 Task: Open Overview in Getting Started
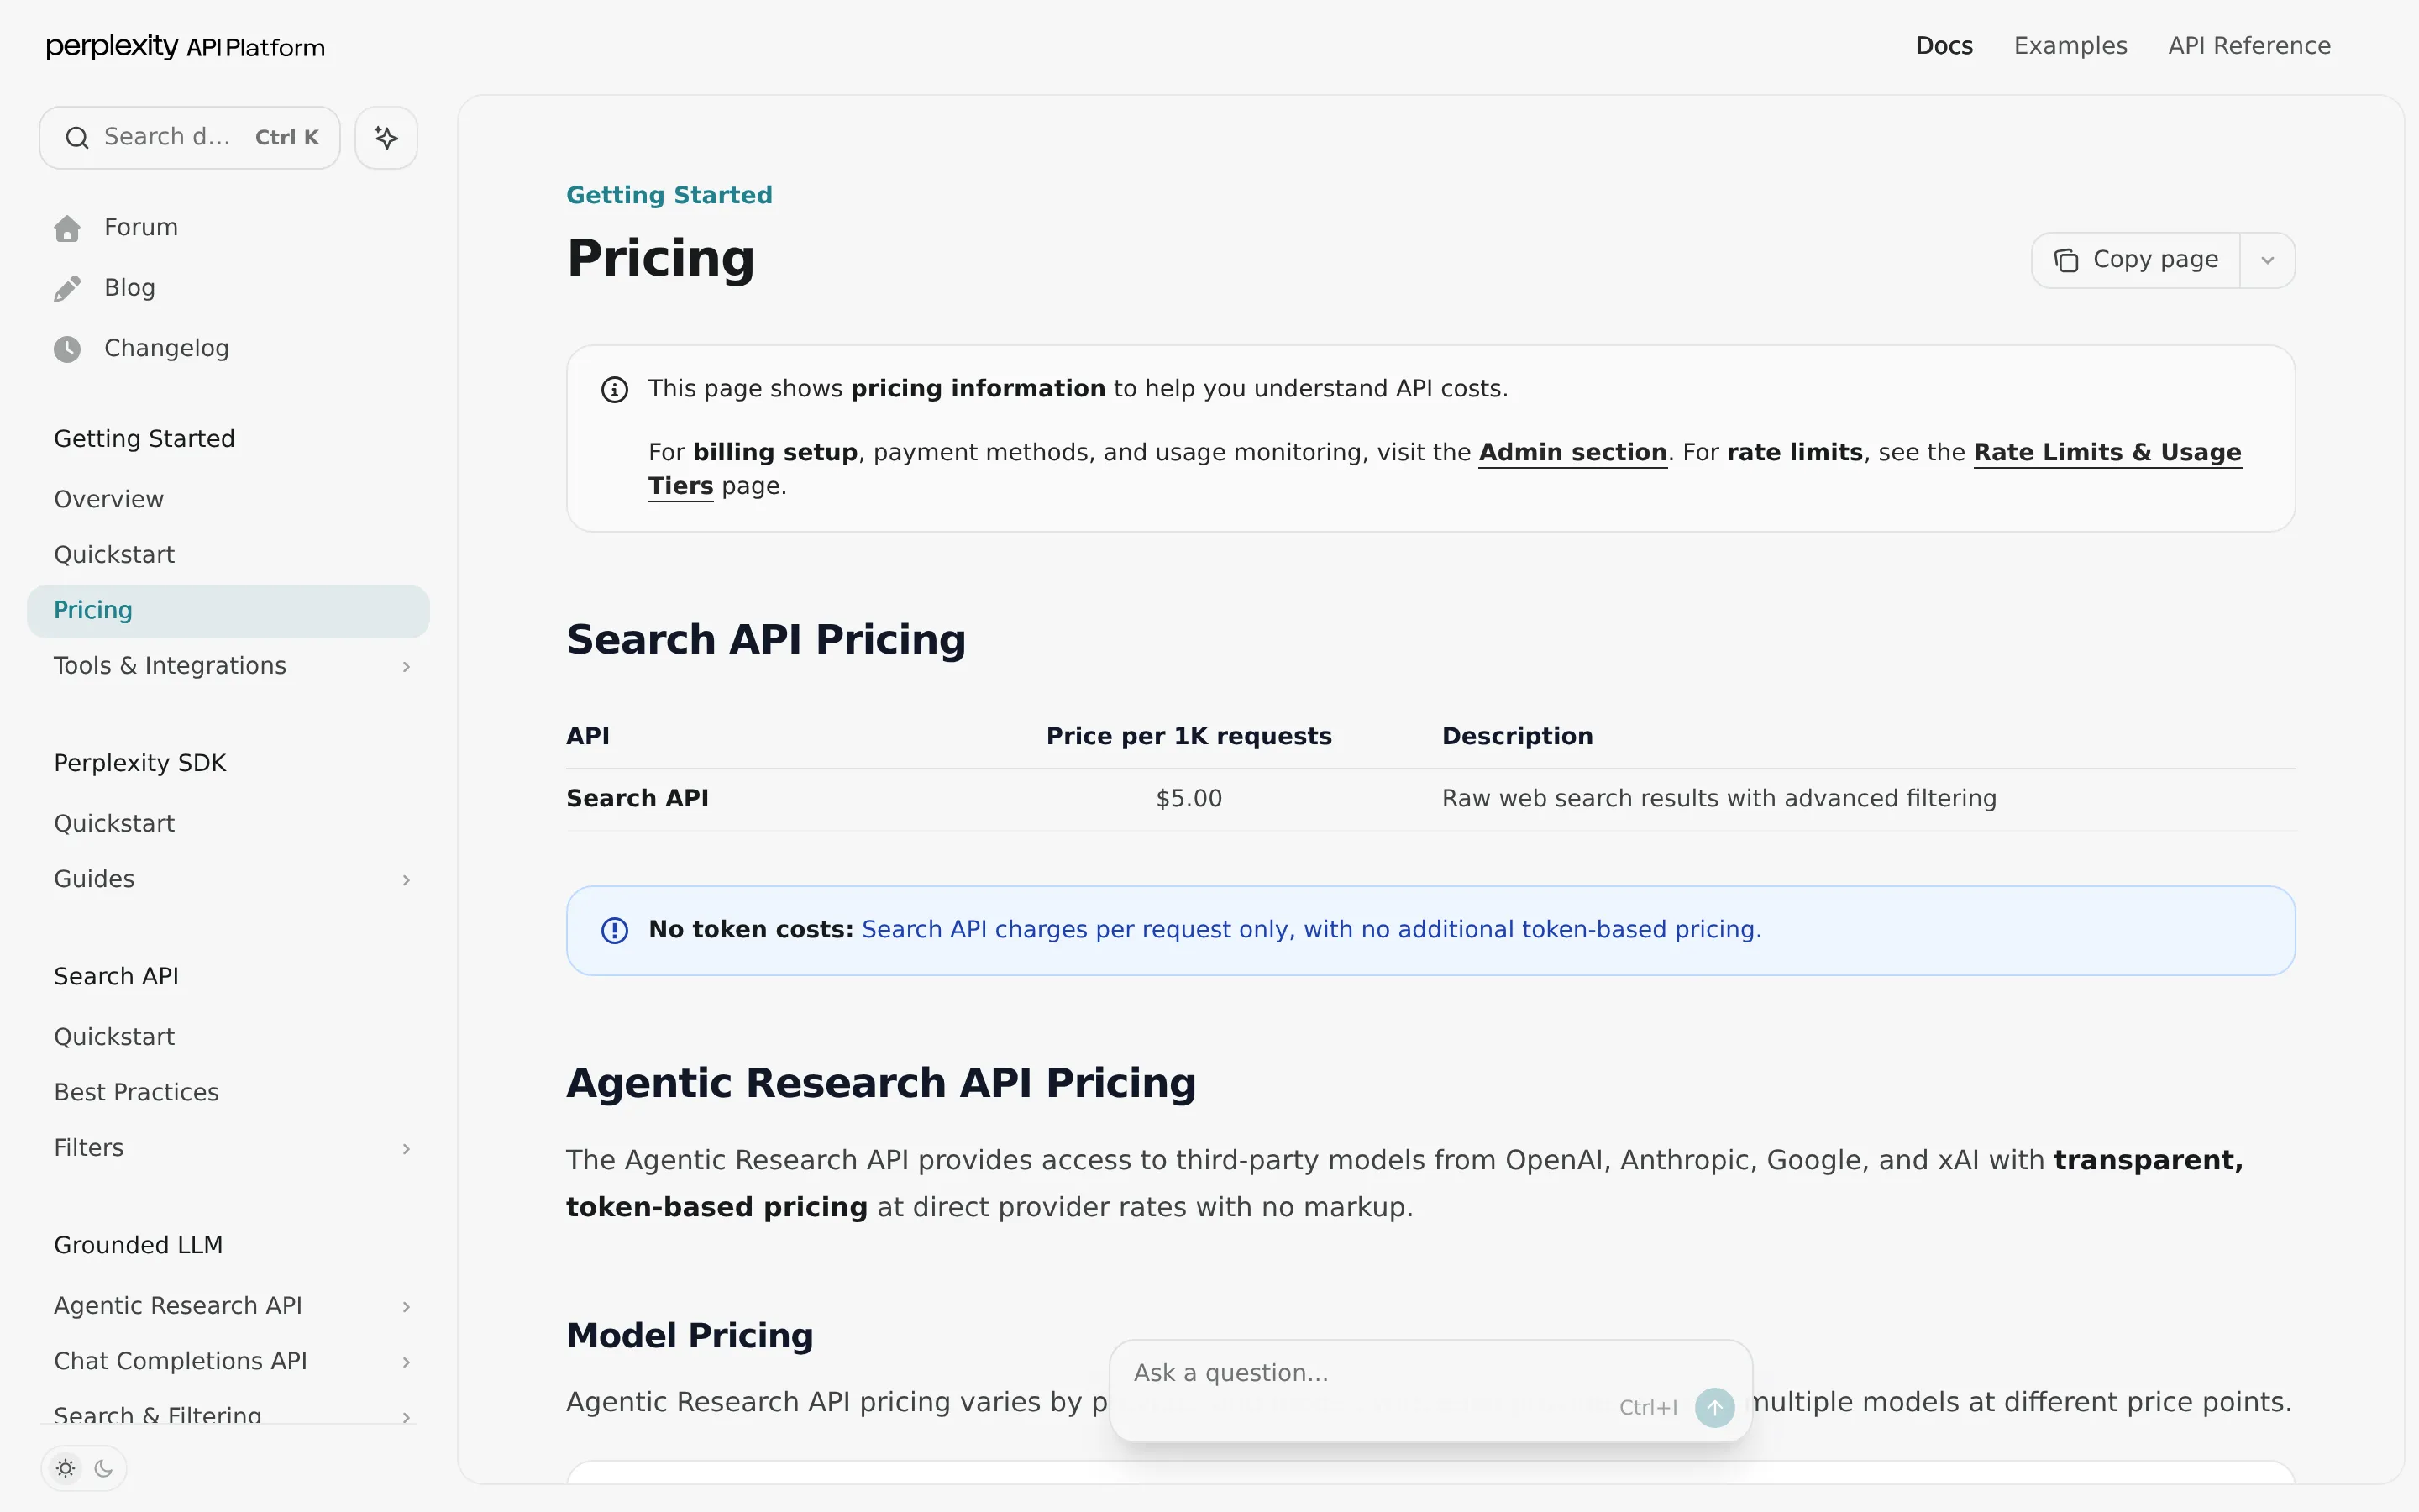click(109, 499)
